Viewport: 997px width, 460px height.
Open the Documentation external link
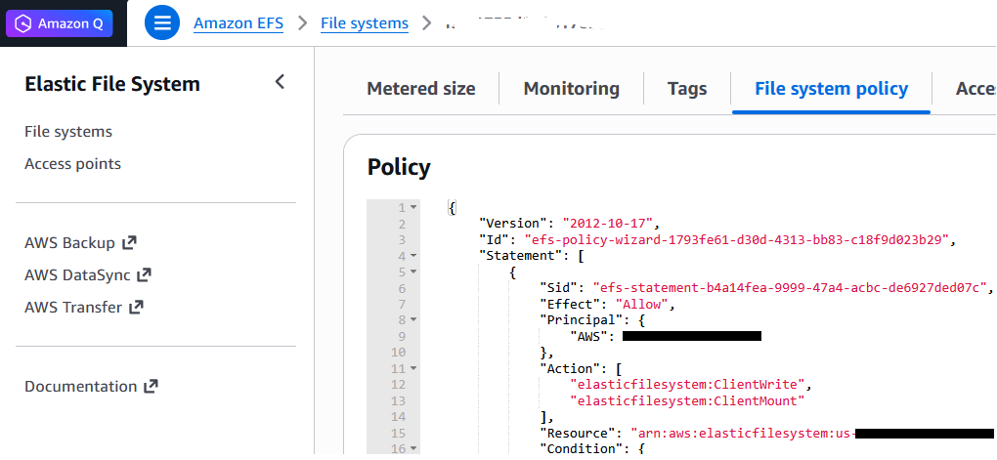point(92,387)
